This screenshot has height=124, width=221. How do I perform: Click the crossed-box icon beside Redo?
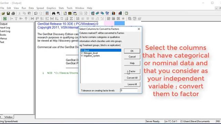pos(47,13)
